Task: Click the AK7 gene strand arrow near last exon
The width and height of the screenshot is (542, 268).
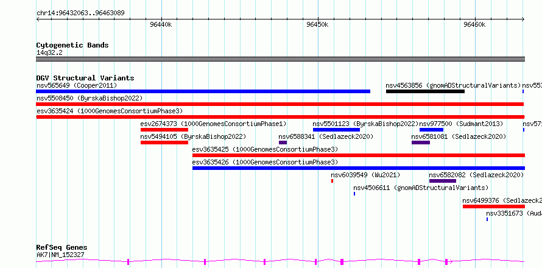Action: point(451,261)
